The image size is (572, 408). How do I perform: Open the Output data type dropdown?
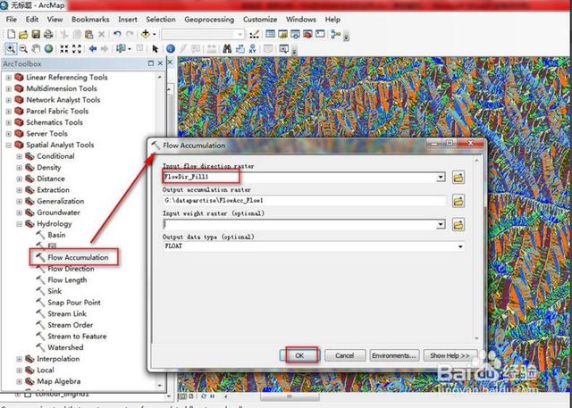click(x=460, y=246)
